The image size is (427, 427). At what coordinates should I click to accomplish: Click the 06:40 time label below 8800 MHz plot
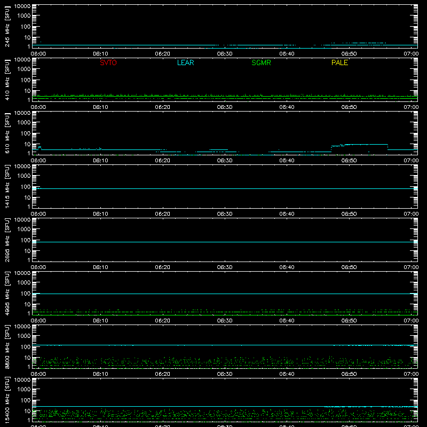click(287, 374)
